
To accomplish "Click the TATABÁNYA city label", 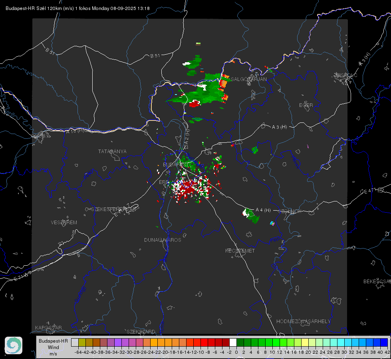I will pyautogui.click(x=112, y=151).
